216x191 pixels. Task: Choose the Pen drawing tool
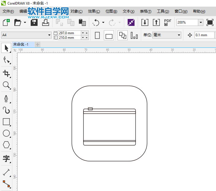6,99
